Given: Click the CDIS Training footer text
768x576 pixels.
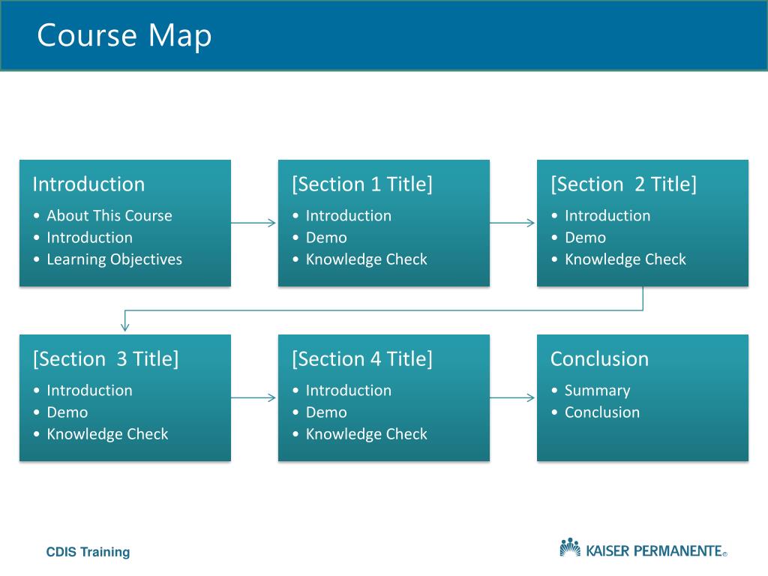Looking at the screenshot, I should tap(88, 552).
